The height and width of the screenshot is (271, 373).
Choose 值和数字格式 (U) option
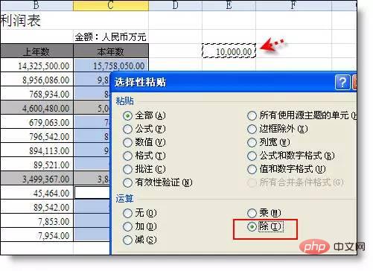[287, 169]
